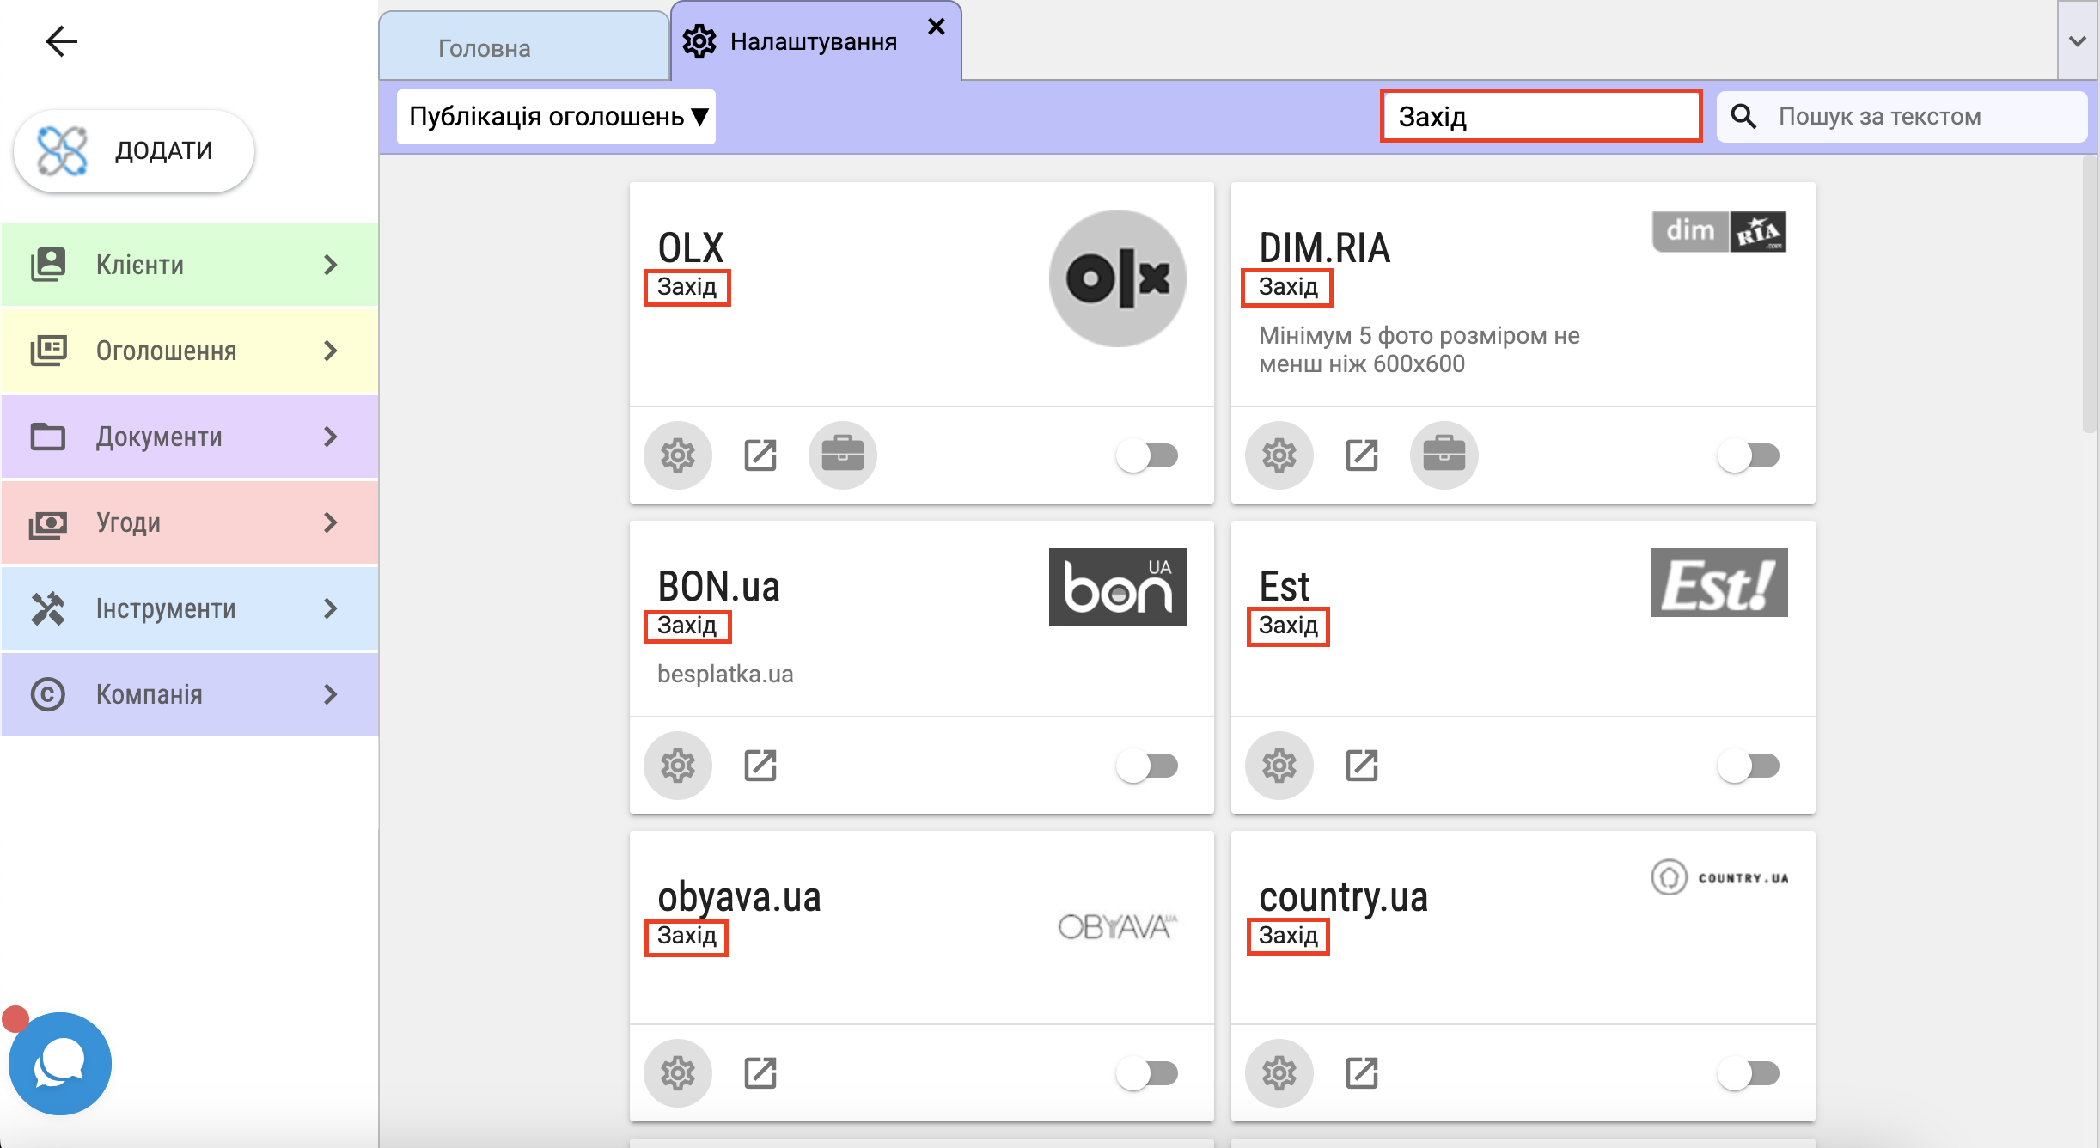Click the search magnifier icon
Screen dimensions: 2100x1148
pos(1743,116)
